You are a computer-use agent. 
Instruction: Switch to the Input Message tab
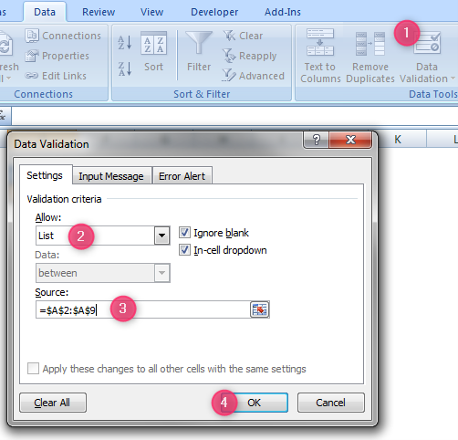(x=111, y=176)
